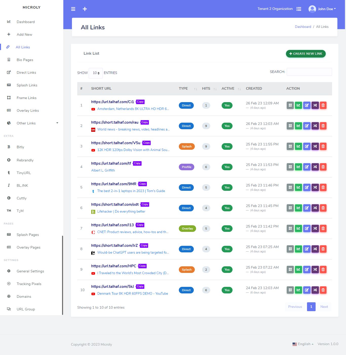View statistics for the Ci1 link
The image size is (346, 355).
(298, 105)
